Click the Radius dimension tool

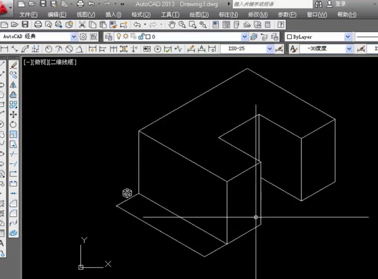click(49, 49)
